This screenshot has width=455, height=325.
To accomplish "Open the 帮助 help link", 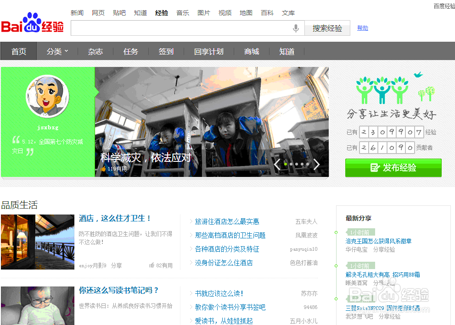I will point(363,28).
